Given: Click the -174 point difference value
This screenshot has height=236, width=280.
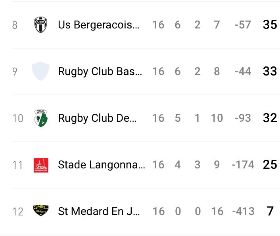Looking at the screenshot, I should [x=243, y=165].
